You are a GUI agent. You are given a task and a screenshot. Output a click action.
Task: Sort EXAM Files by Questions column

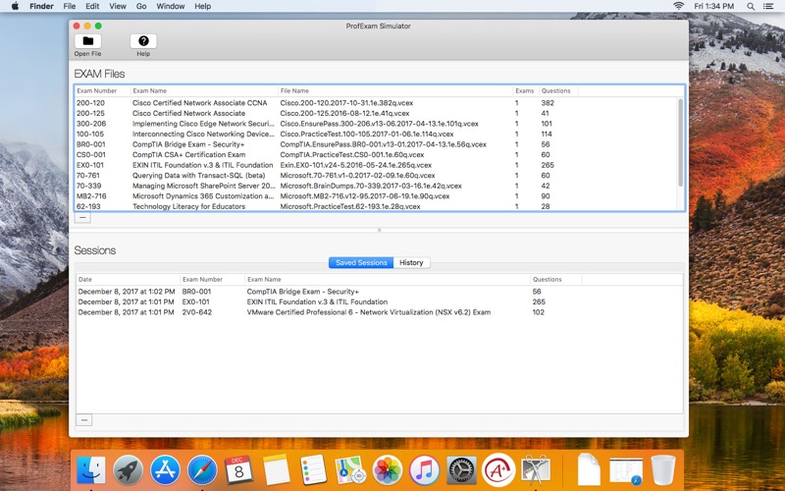click(x=558, y=90)
